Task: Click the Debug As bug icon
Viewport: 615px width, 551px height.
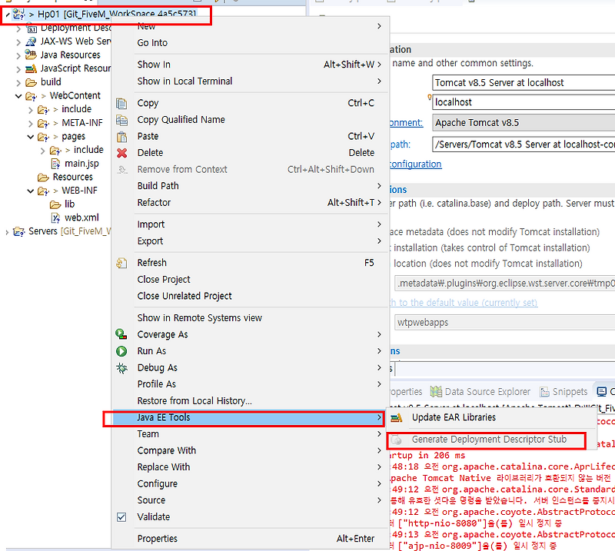Action: 121,367
